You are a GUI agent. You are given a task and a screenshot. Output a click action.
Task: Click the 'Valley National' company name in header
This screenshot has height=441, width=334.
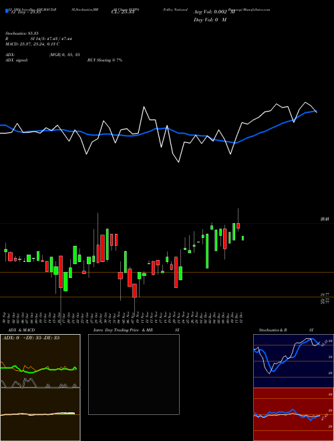(175, 9)
